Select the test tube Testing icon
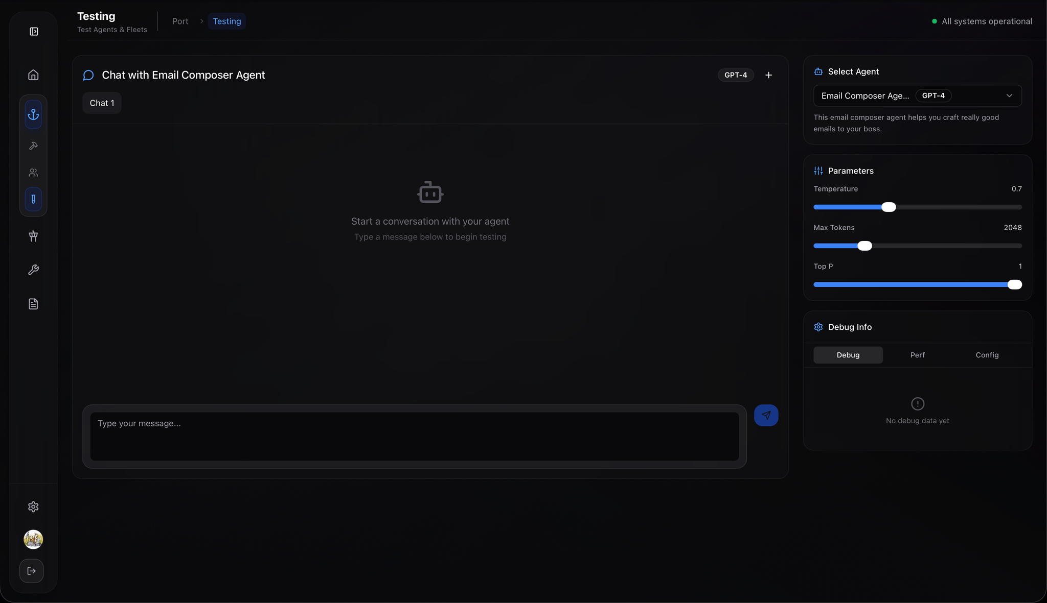This screenshot has height=603, width=1047. (33, 199)
